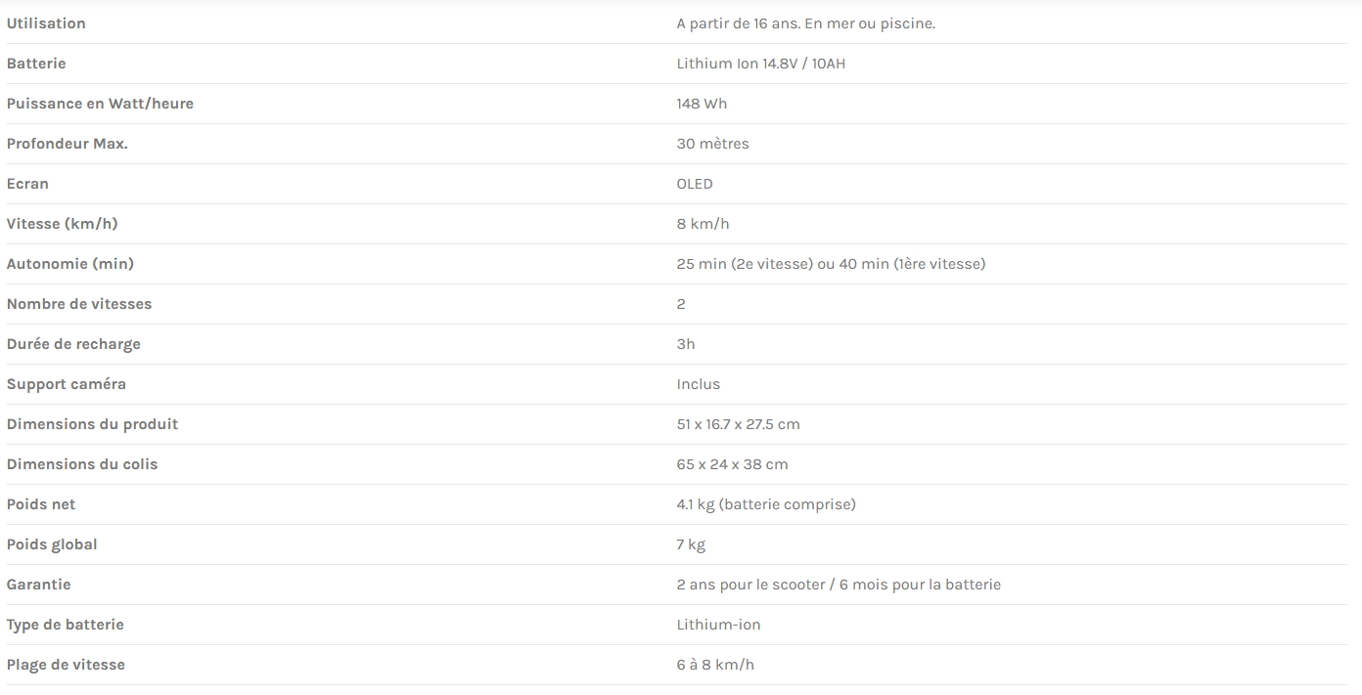Image resolution: width=1362 pixels, height=695 pixels.
Task: Click the Poids net label
Action: click(x=41, y=504)
